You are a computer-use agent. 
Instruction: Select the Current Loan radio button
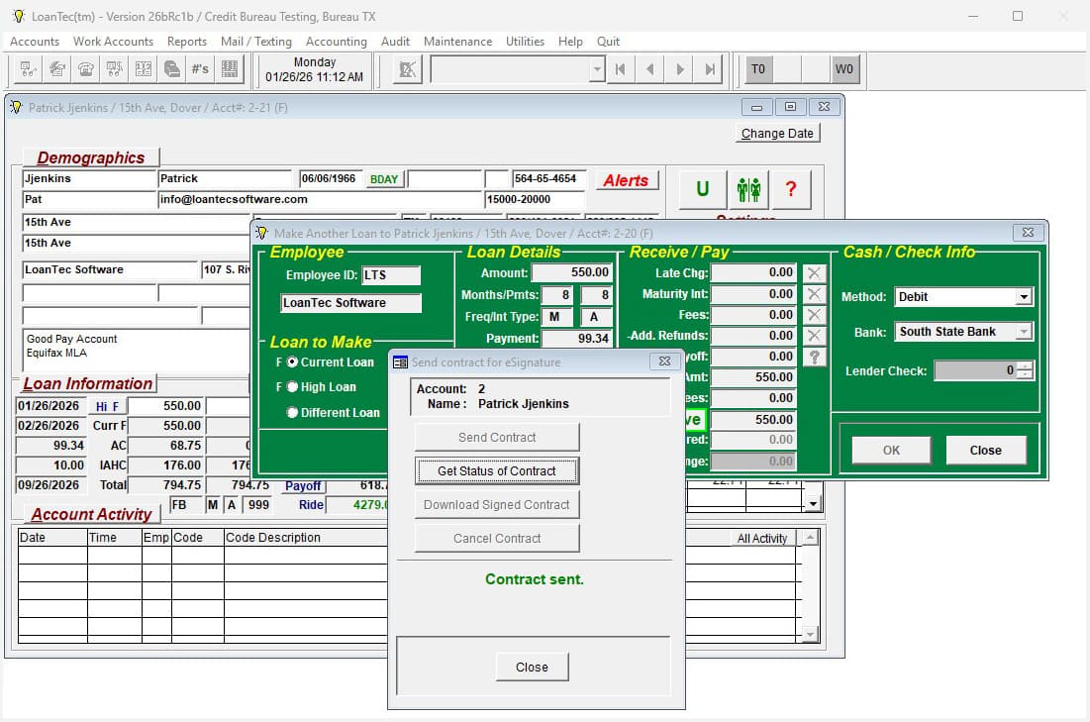(293, 361)
